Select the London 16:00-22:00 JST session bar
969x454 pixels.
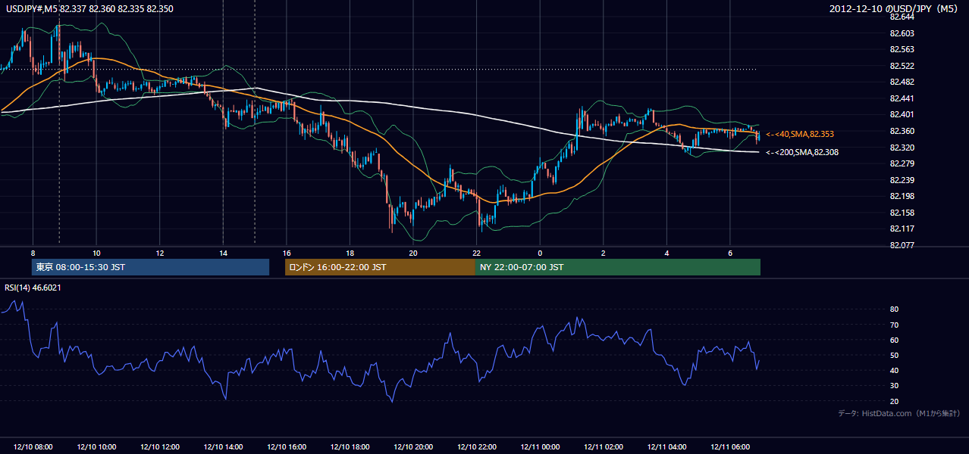380,267
